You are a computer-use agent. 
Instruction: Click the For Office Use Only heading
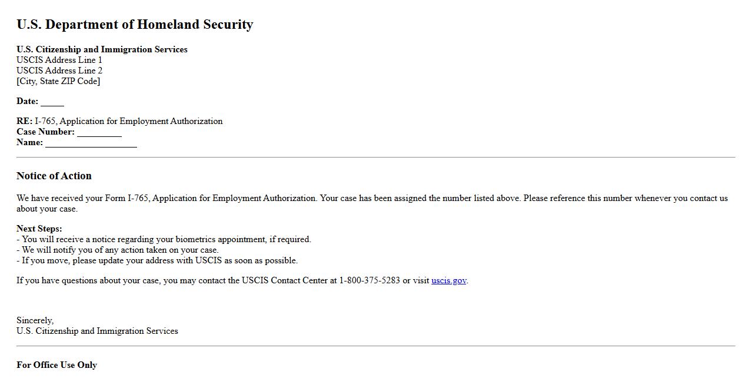click(x=56, y=365)
